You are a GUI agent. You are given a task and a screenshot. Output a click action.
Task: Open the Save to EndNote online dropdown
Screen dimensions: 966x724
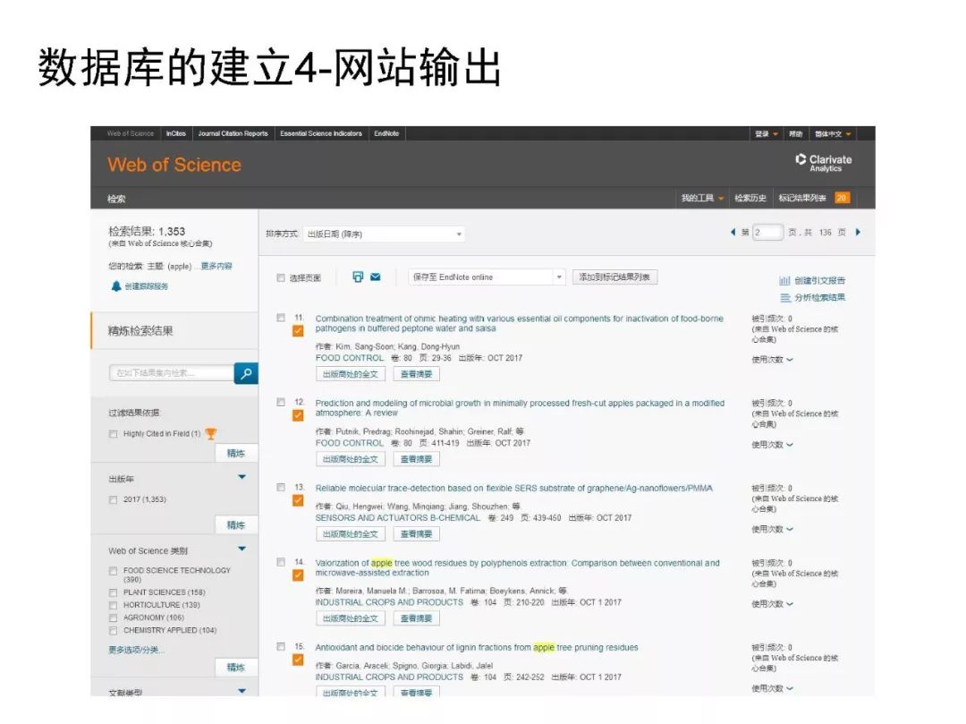(487, 277)
